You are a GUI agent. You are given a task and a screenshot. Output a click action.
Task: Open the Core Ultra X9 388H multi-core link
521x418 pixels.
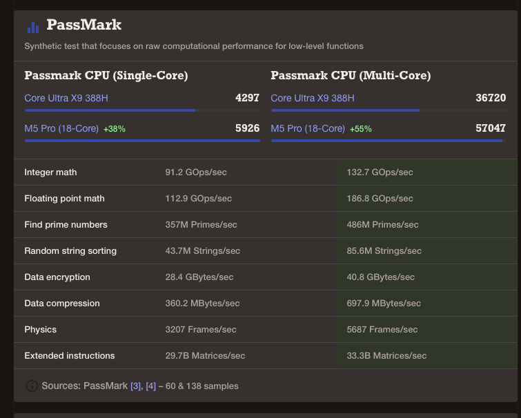313,98
